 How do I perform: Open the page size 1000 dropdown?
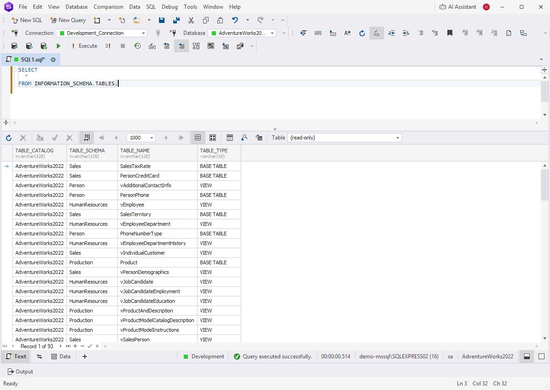(x=141, y=138)
